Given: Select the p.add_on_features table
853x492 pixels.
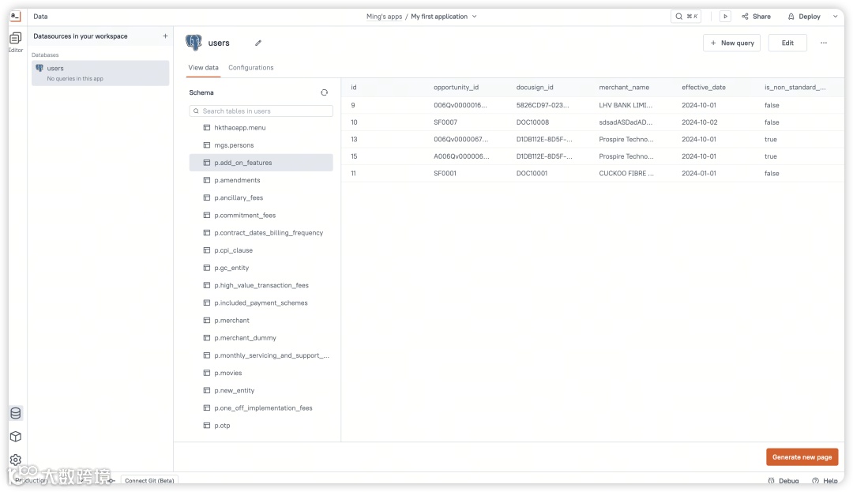Looking at the screenshot, I should click(x=261, y=163).
